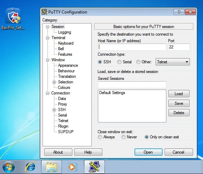Image resolution: width=203 pixels, height=174 pixels.
Task: Click the Host Name input field
Action: (132, 47)
